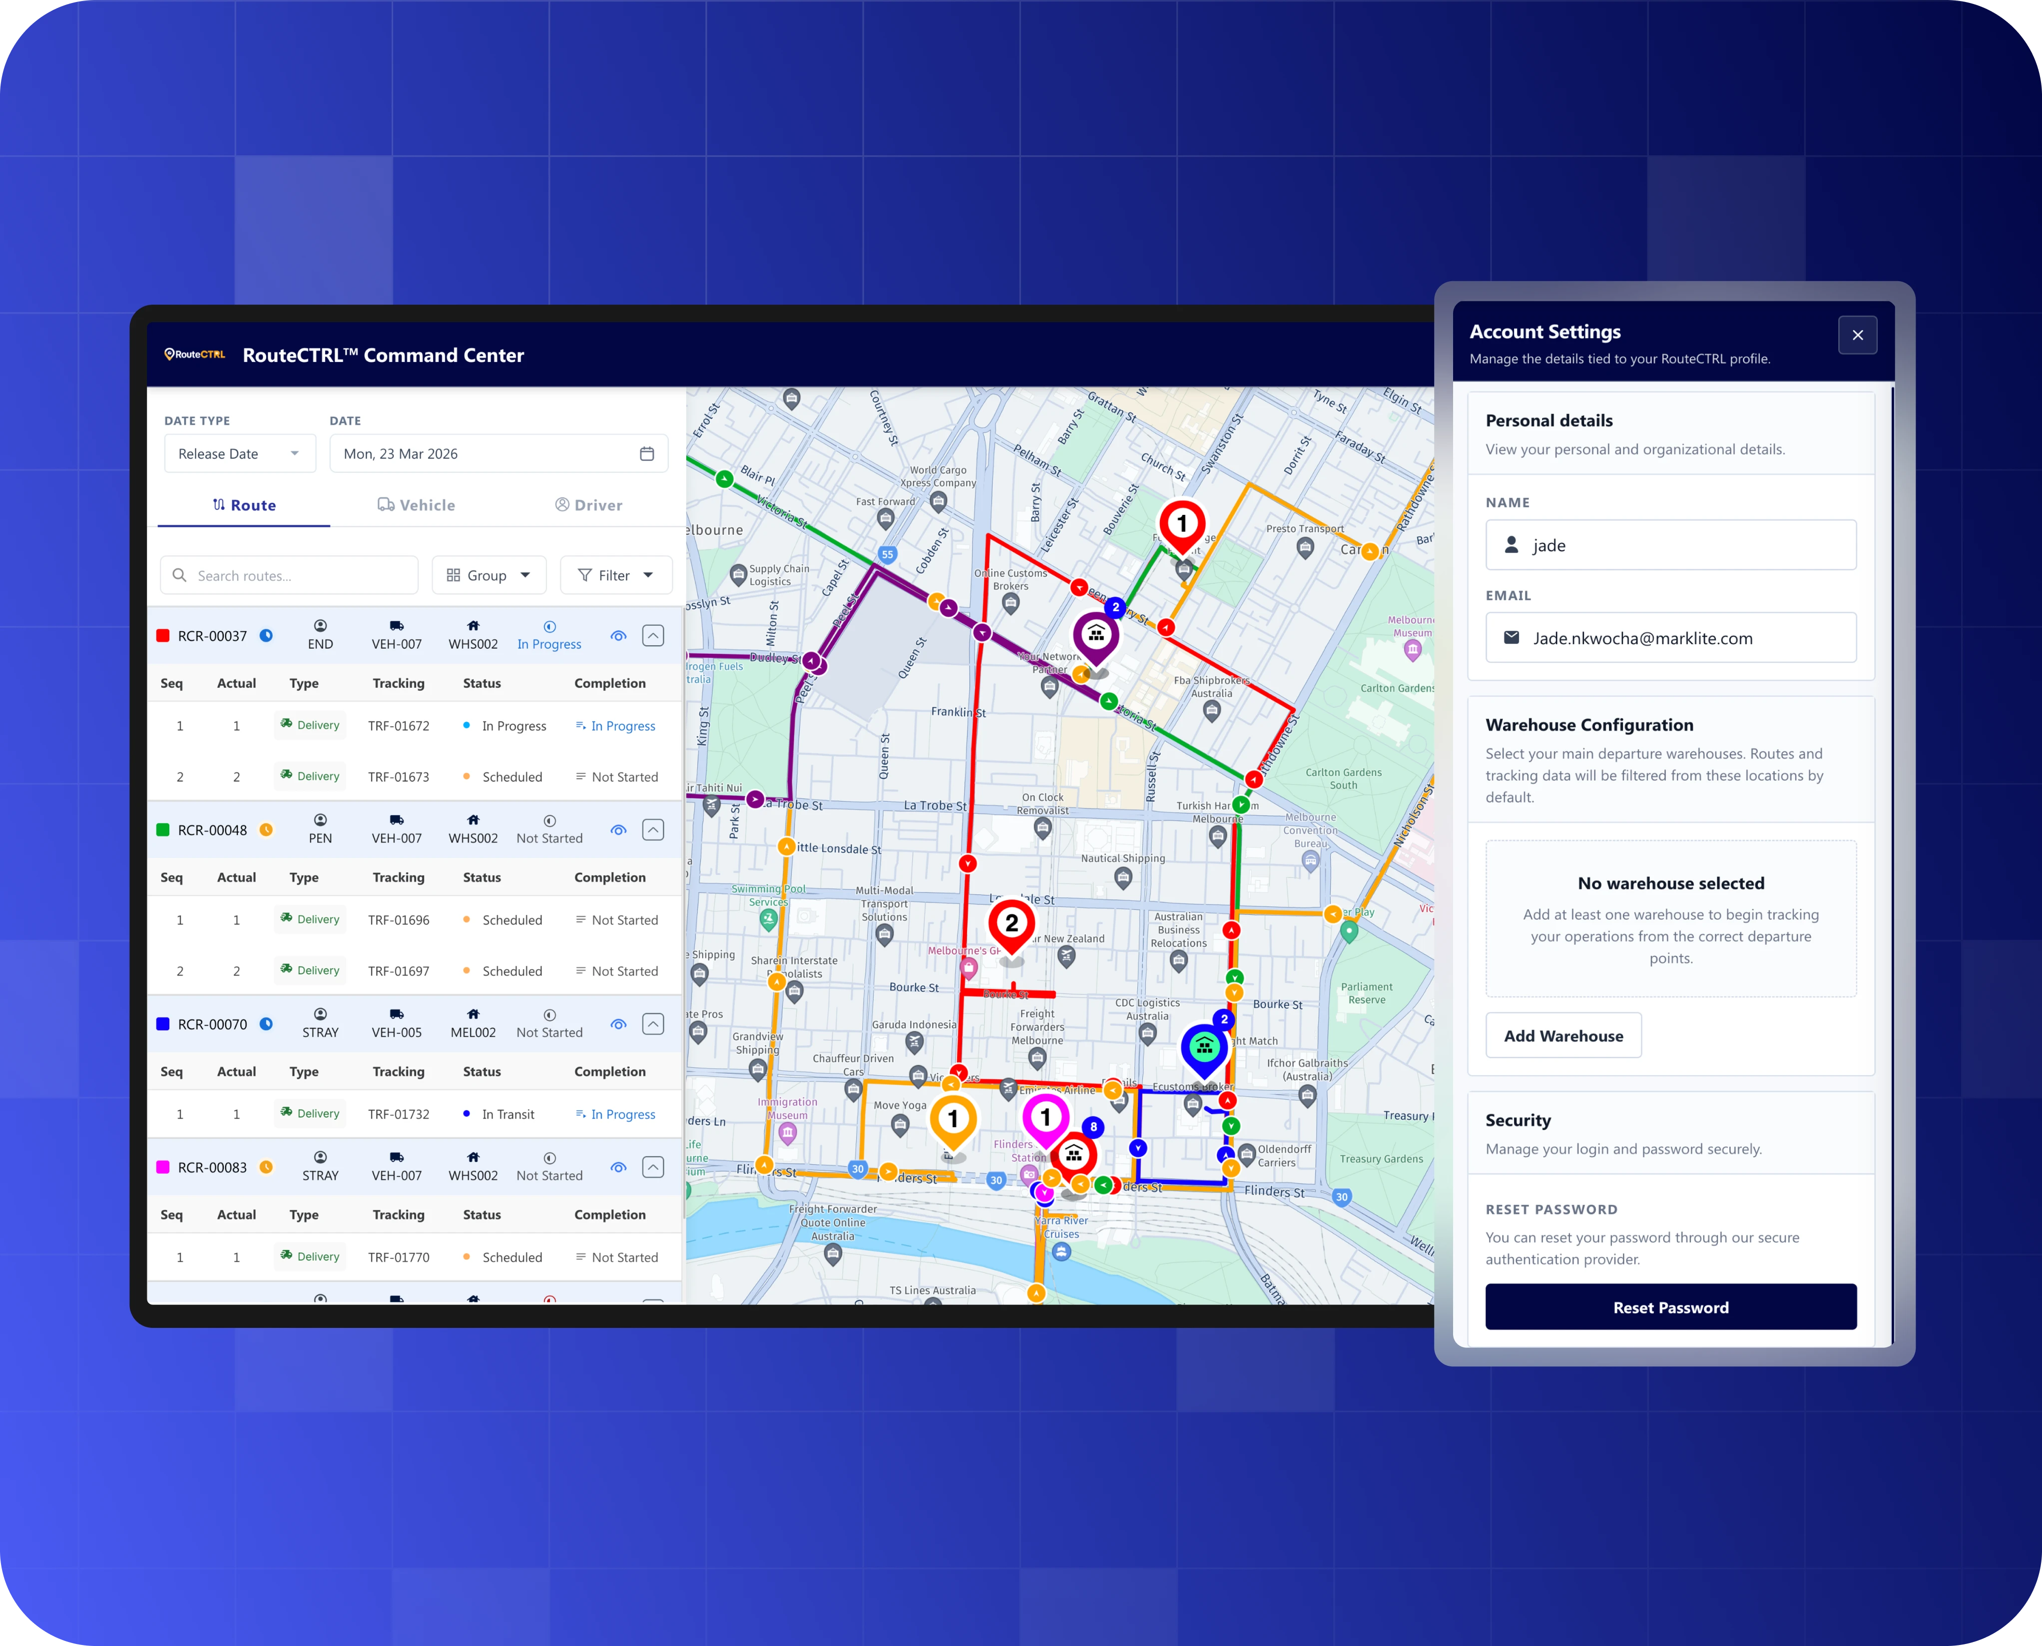The height and width of the screenshot is (1646, 2042).
Task: Click the envelope icon in Email field
Action: coord(1512,638)
